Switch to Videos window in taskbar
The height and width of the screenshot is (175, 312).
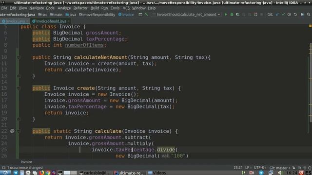pyautogui.click(x=157, y=173)
